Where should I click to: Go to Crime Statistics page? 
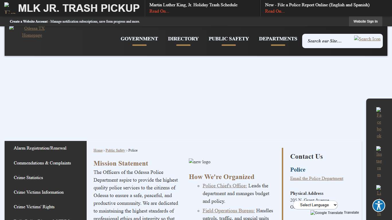click(28, 178)
